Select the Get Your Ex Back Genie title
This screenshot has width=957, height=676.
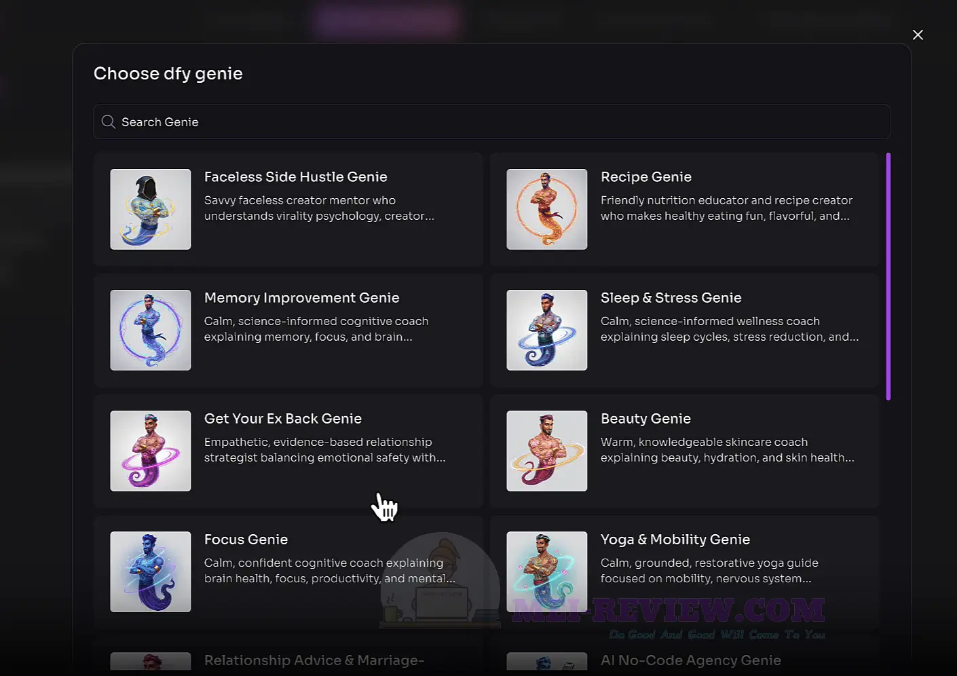pyautogui.click(x=283, y=419)
